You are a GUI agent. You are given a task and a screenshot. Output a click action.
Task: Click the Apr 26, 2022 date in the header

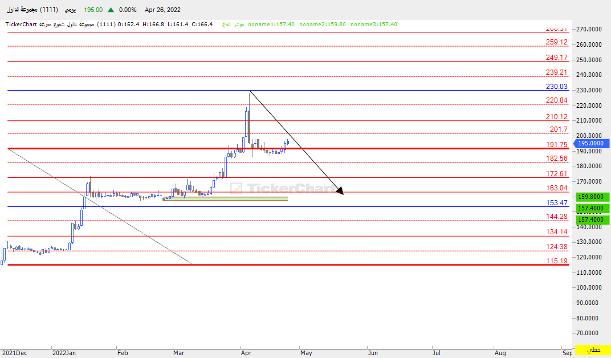point(162,10)
